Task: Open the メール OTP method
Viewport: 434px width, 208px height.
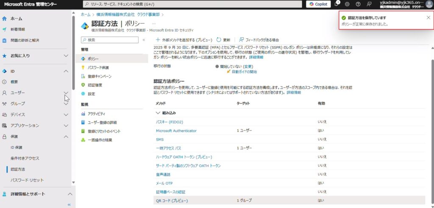Action: (x=164, y=183)
